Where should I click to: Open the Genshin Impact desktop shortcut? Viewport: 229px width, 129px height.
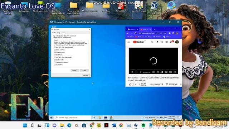tap(138, 7)
